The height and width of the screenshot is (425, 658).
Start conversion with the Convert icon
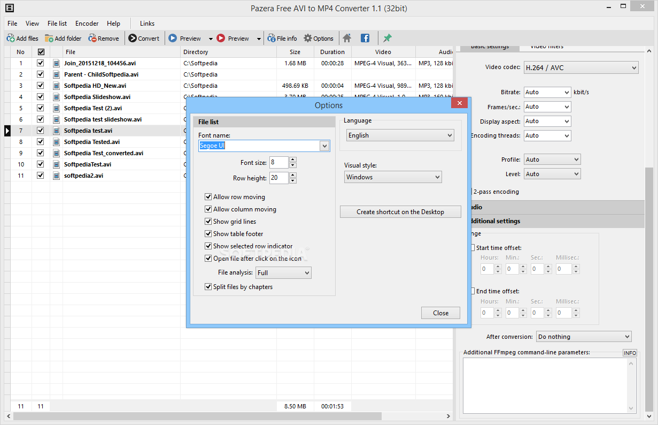pos(133,39)
